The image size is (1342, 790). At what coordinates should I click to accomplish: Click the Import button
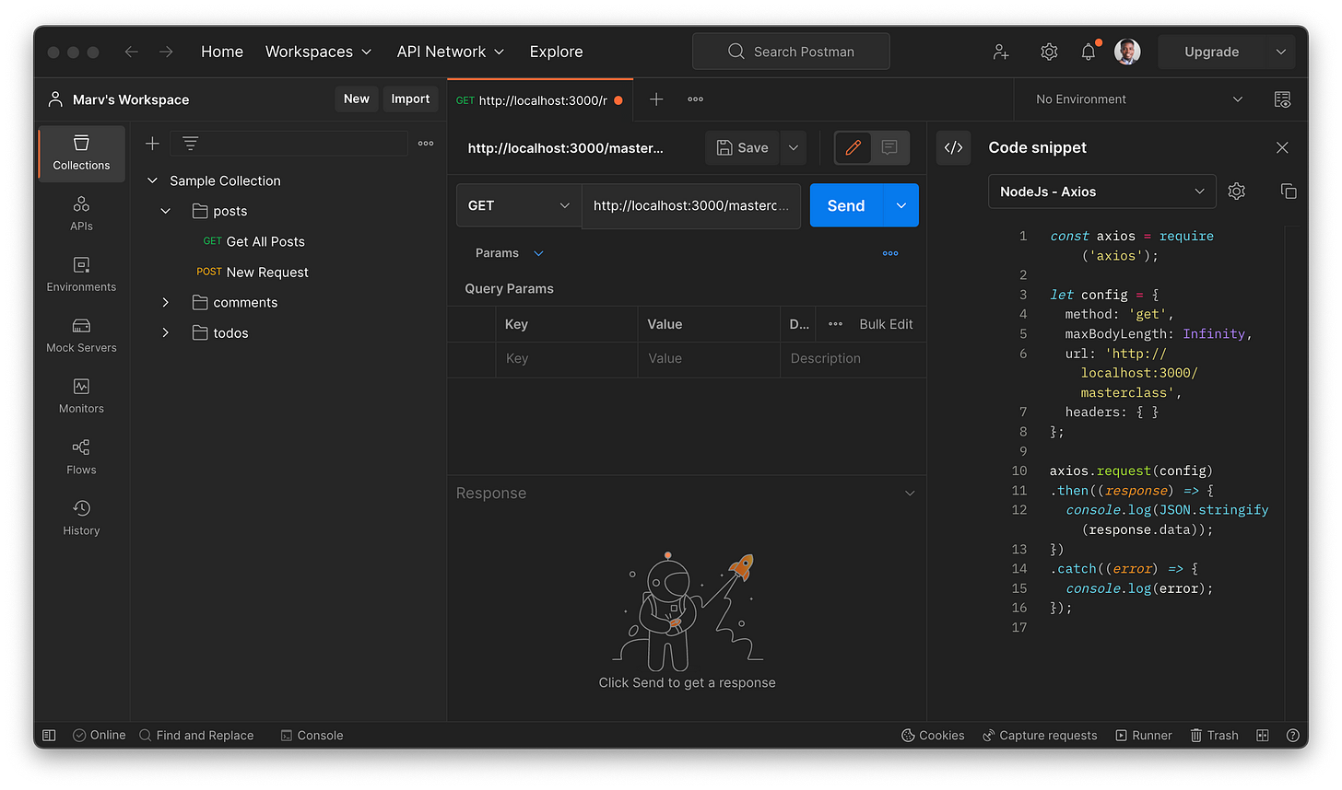[410, 99]
